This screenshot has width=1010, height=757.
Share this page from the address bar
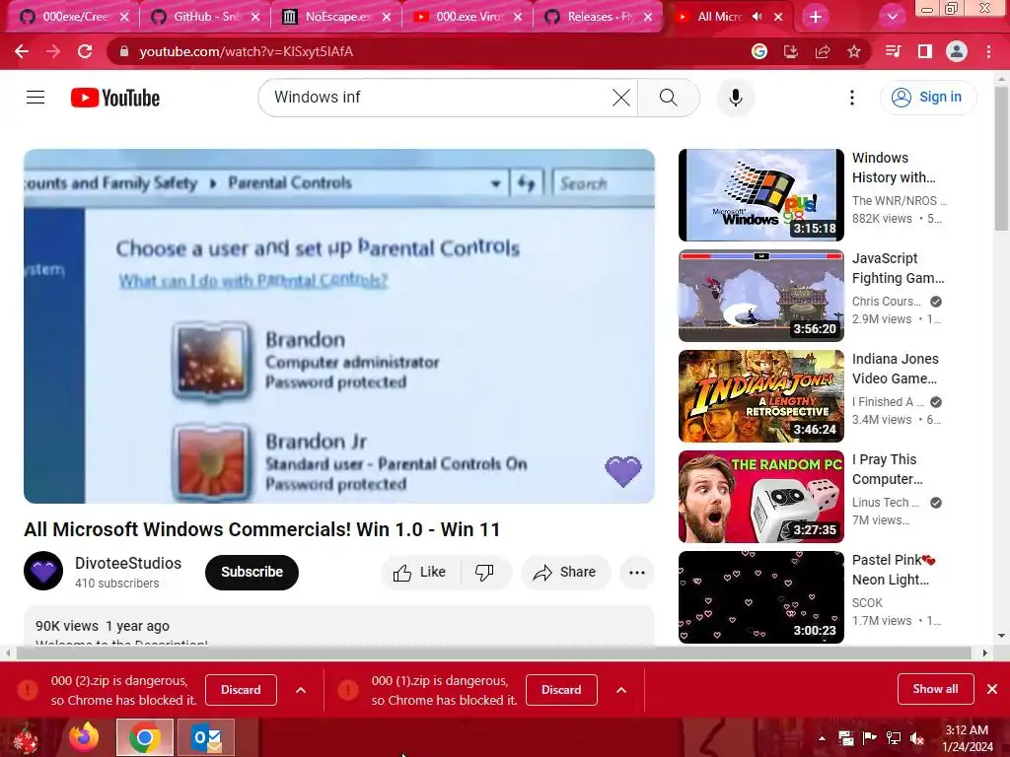[823, 51]
